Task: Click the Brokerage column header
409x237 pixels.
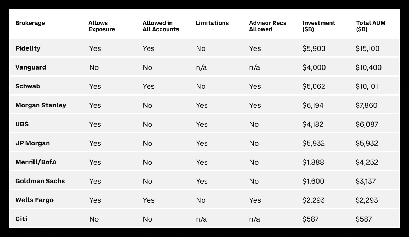Action: 30,23
